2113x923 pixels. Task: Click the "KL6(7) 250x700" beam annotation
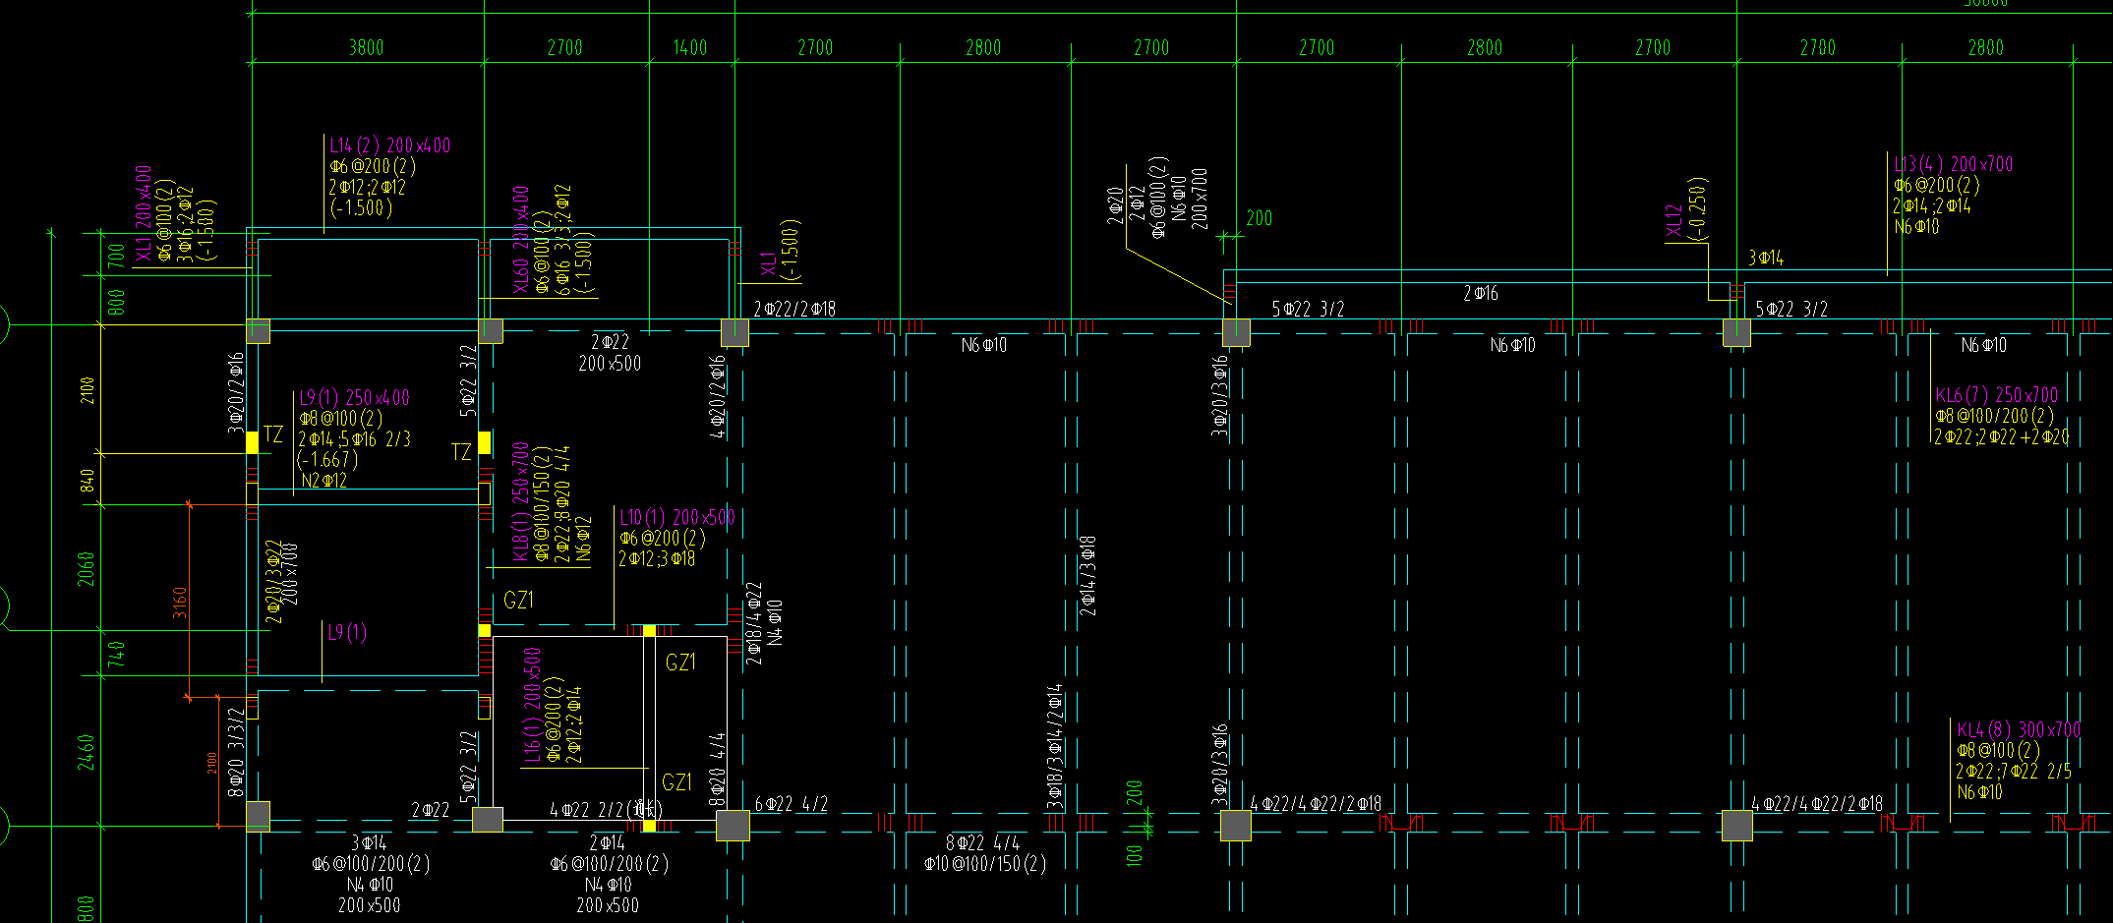1996,395
